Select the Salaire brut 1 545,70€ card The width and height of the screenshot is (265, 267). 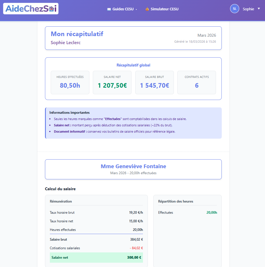[154, 83]
